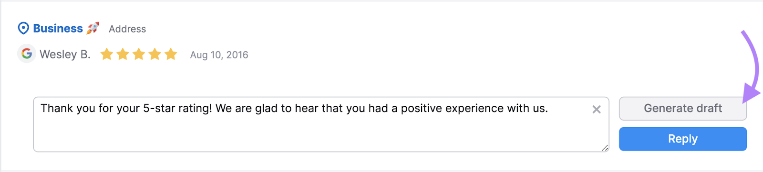Viewport: 763px width, 172px height.
Task: Click the rocket emoji next to Business
Action: coord(93,28)
